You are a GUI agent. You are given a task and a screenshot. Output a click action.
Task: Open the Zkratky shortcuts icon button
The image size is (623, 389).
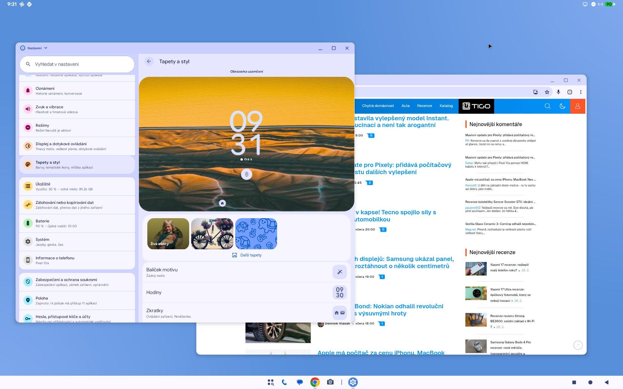coord(339,313)
